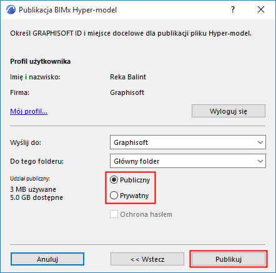Open the help question mark button
This screenshot has width=276, height=273.
pos(233,9)
